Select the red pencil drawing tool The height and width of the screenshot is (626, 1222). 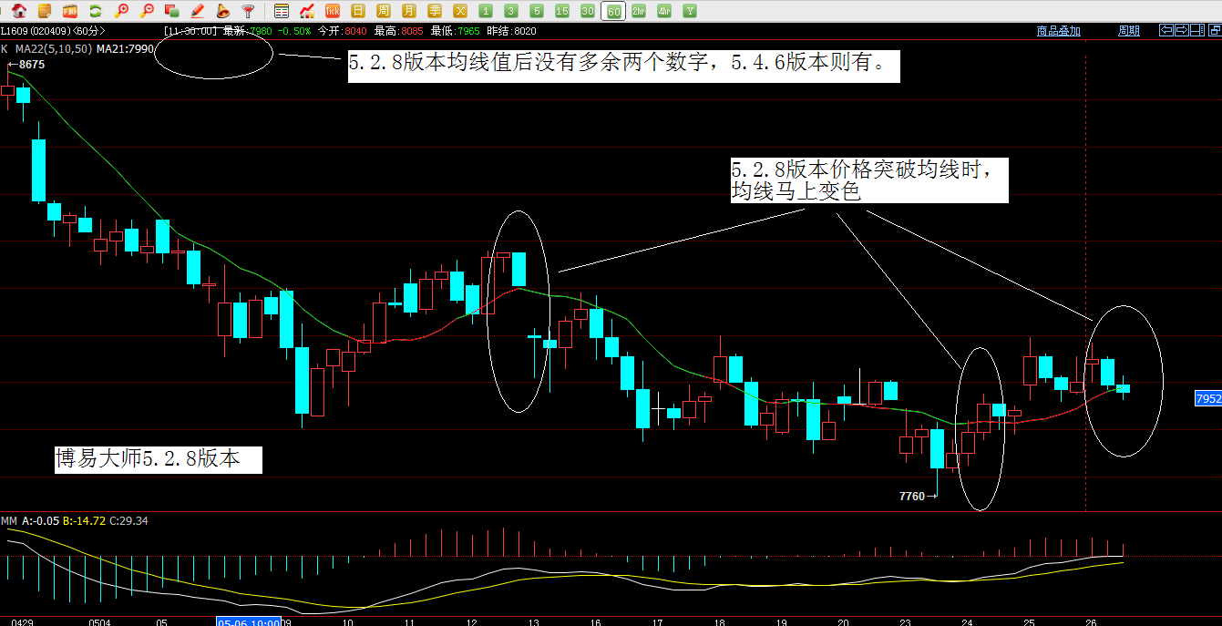coord(197,11)
